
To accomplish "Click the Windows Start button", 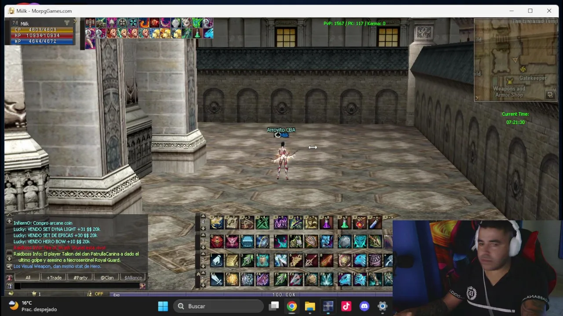I will [163, 306].
